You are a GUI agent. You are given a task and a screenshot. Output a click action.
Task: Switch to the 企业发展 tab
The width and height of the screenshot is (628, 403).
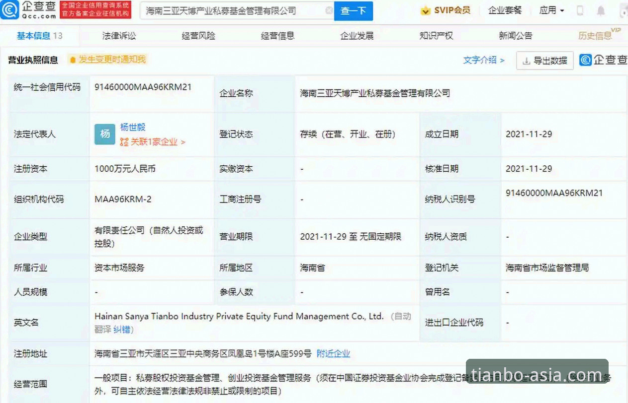click(357, 36)
